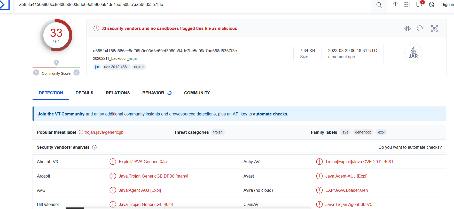Toggle dark mode moon icon
The height and width of the screenshot is (209, 454).
[432, 4]
